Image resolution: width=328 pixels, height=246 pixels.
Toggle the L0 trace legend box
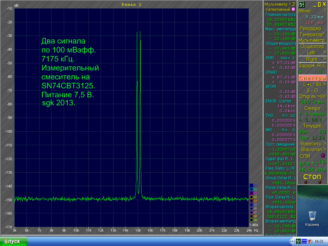coord(251,185)
